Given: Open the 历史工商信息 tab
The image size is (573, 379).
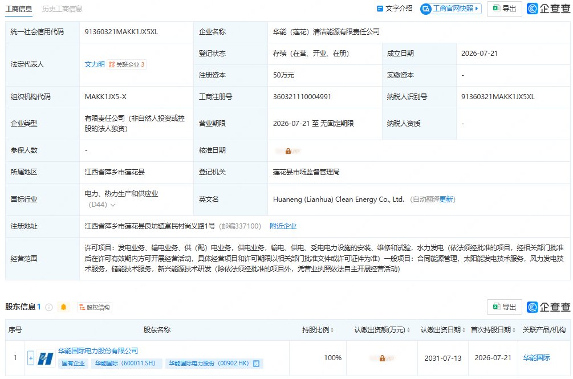Looking at the screenshot, I should coord(62,9).
